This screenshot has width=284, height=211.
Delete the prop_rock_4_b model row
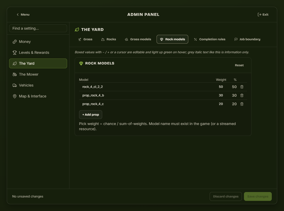point(242,95)
